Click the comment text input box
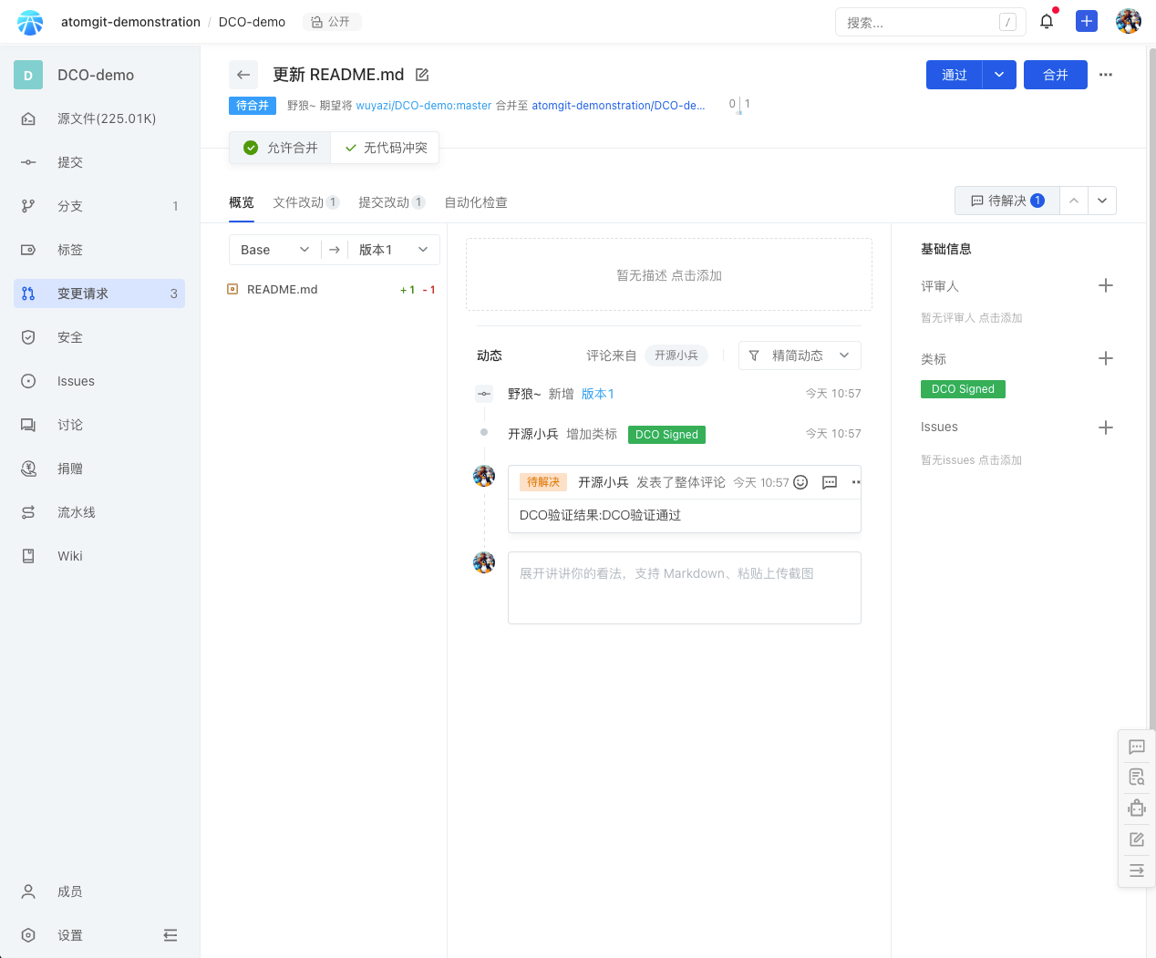 coord(684,588)
